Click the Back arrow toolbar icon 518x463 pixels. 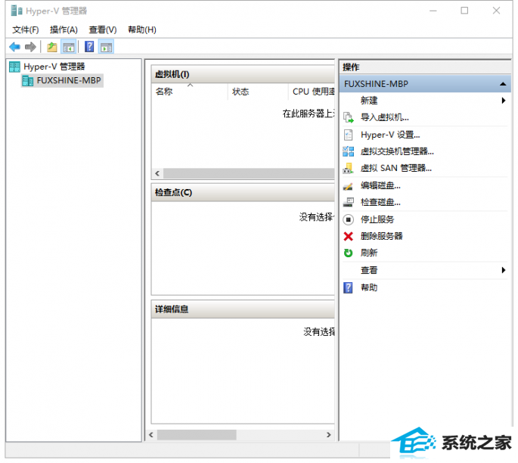tap(14, 47)
